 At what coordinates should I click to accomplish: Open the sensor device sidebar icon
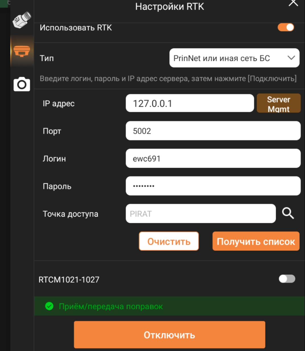click(22, 20)
